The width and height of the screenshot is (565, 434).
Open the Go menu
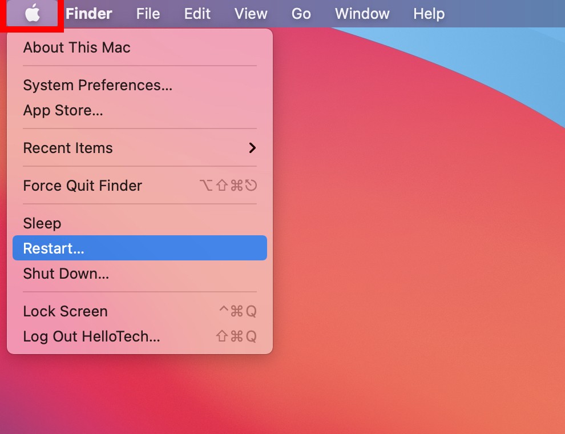coord(301,14)
